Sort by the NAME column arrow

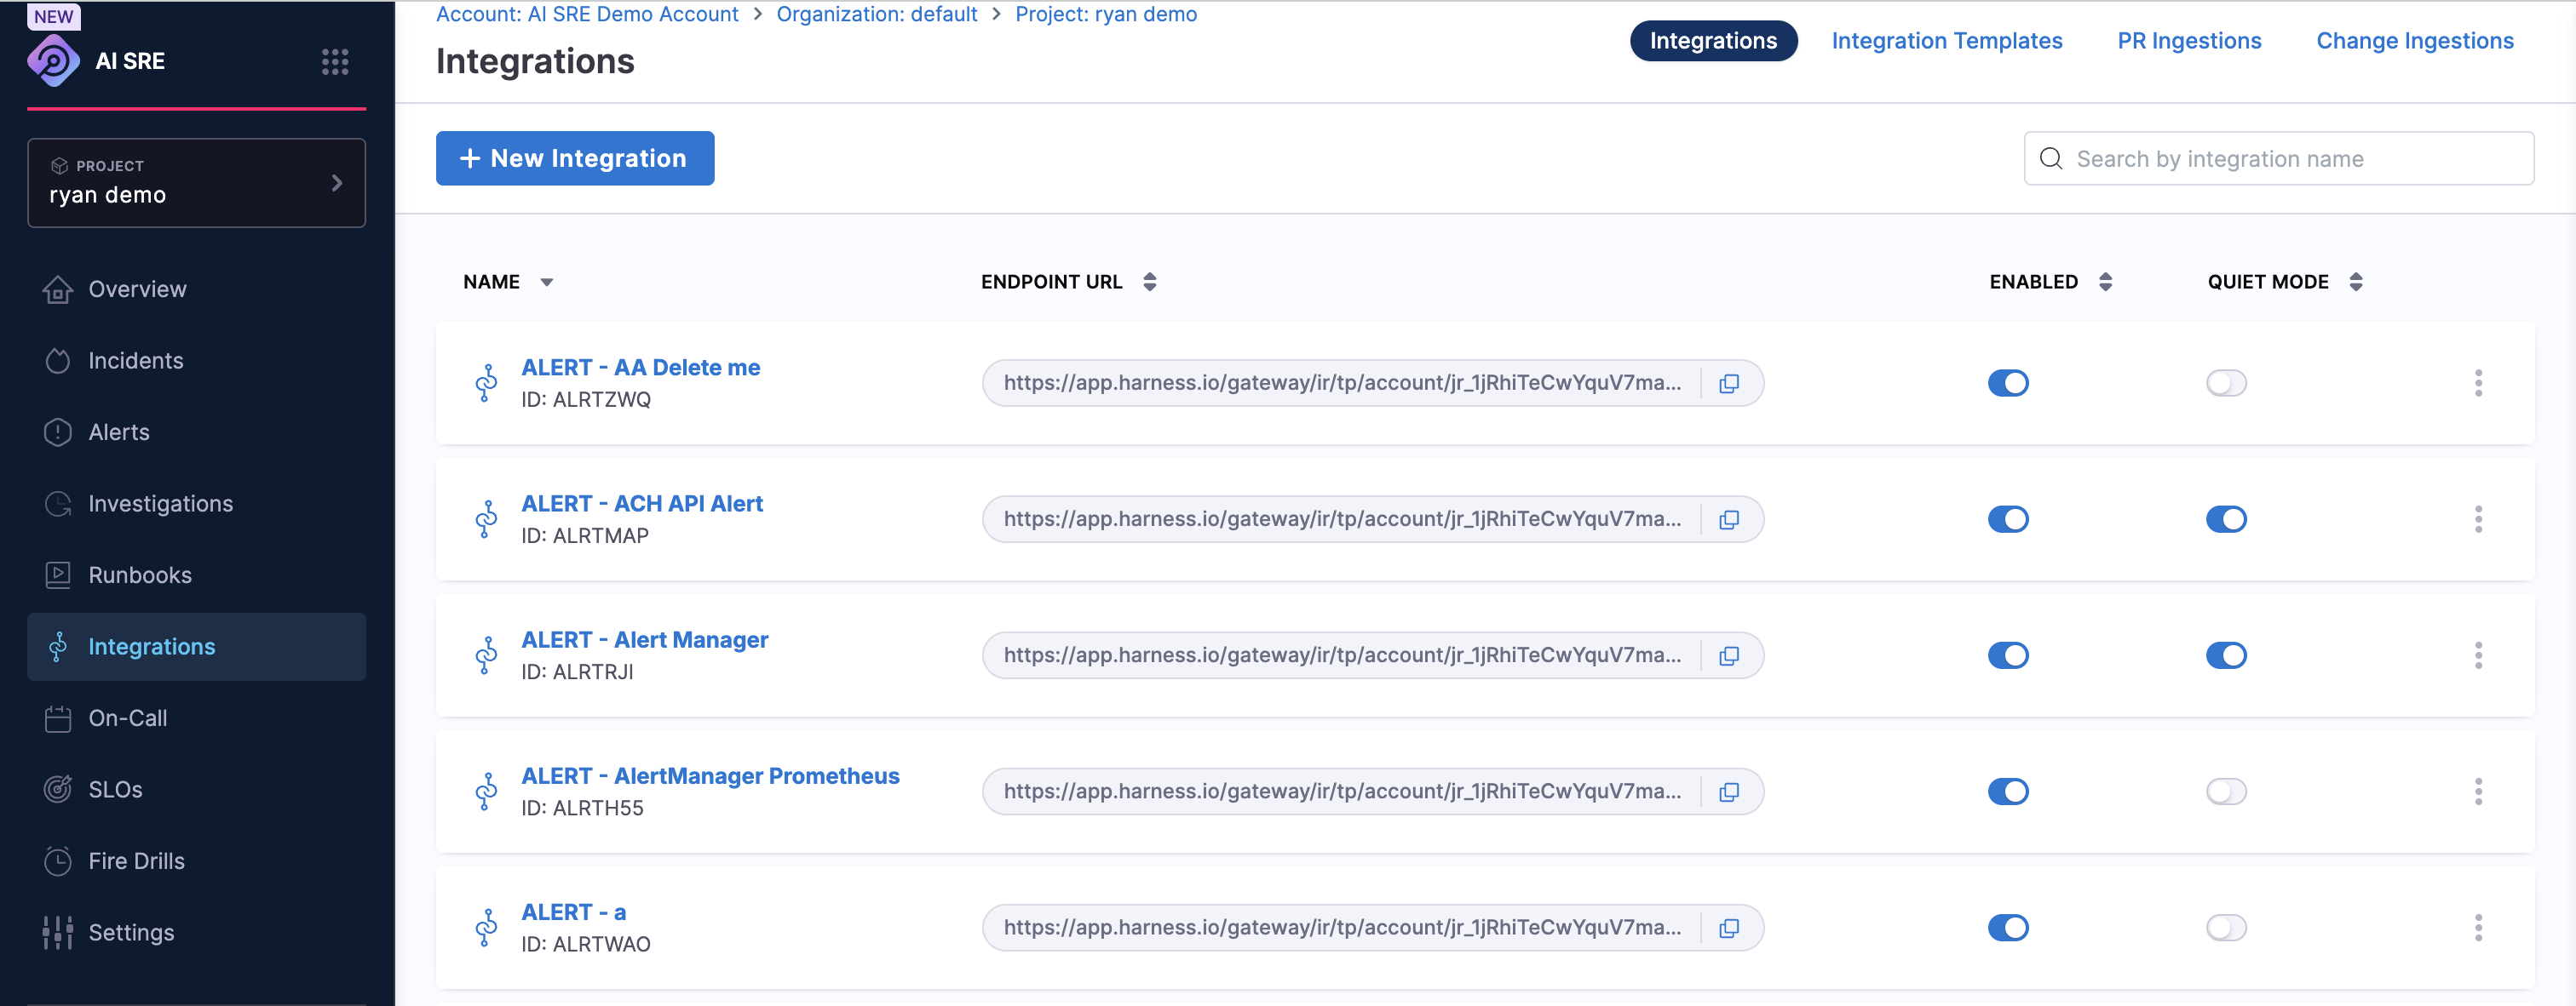pos(547,283)
